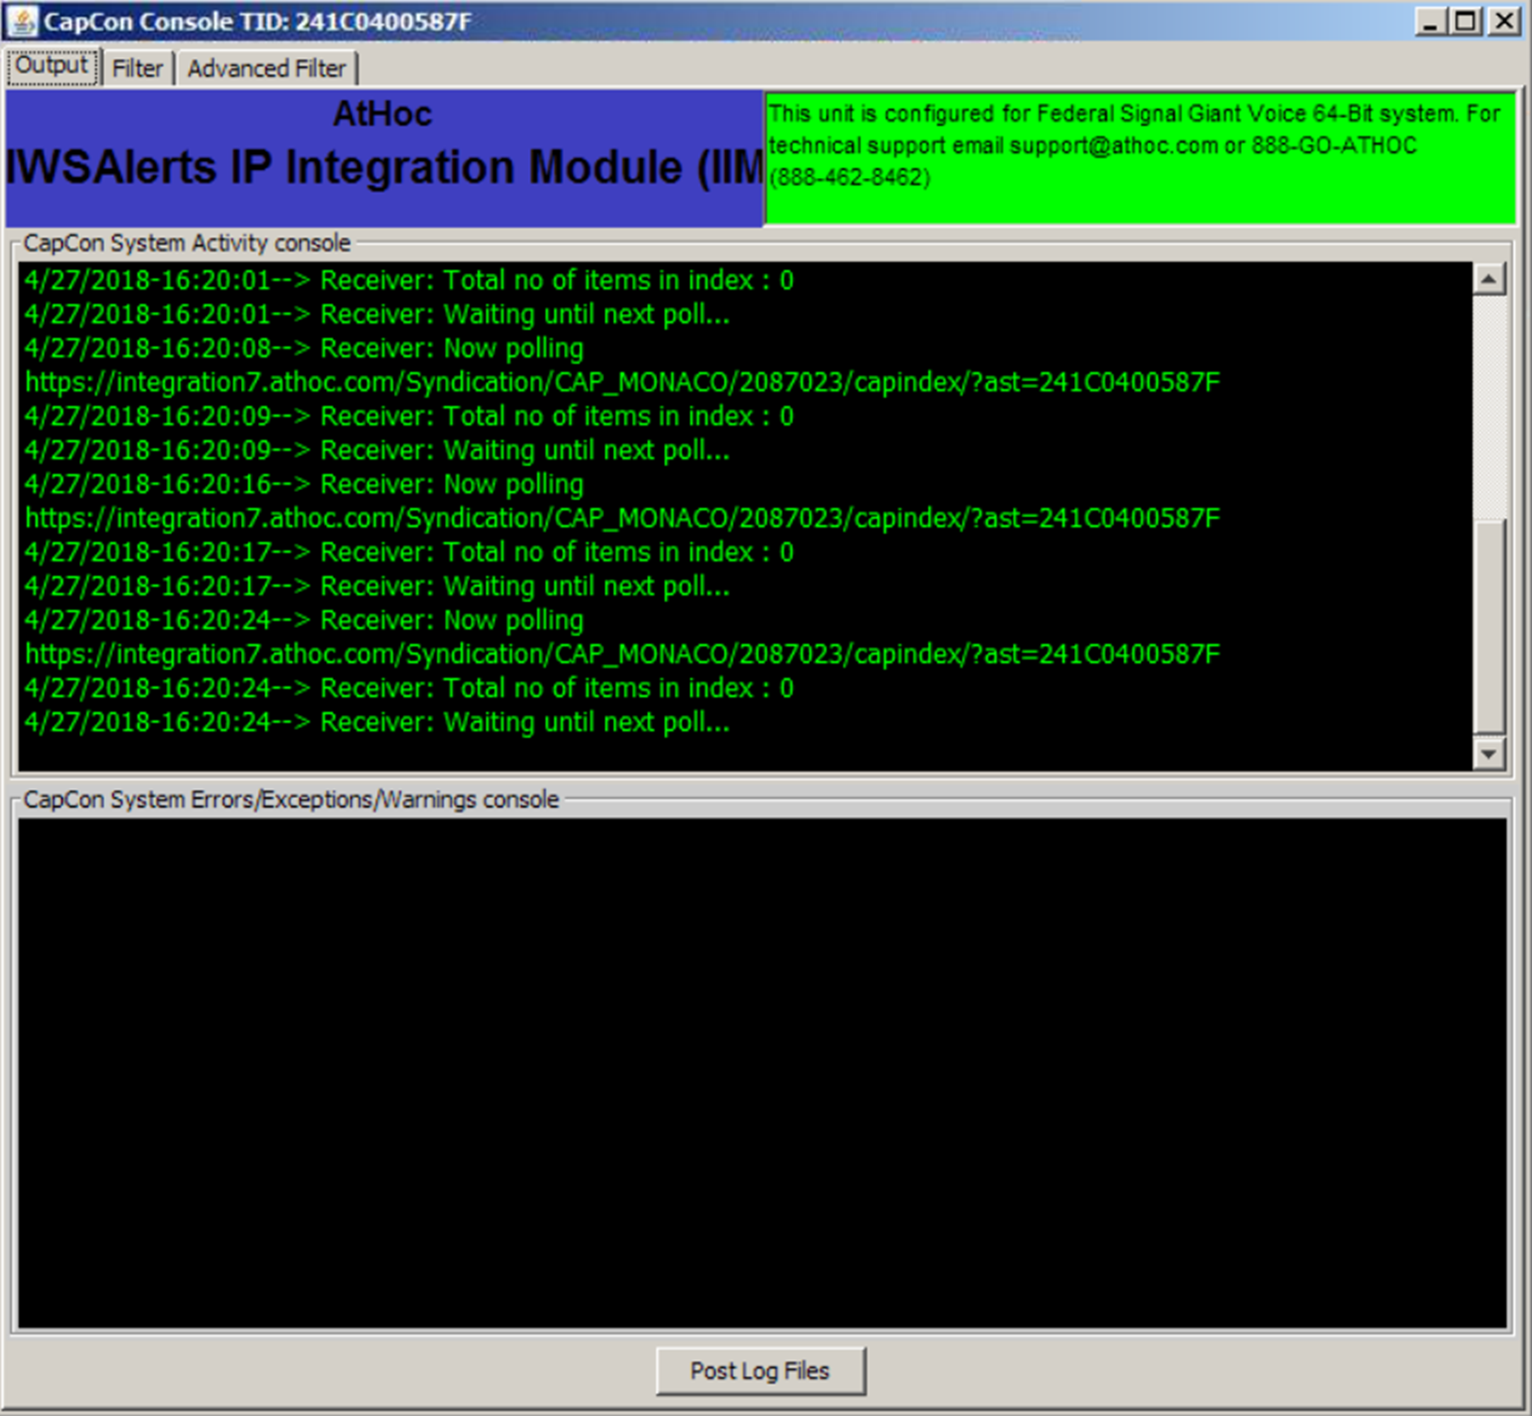Screen dimensions: 1532x1416
Task: Click the CapCon System Activity console label
Action: click(x=186, y=243)
